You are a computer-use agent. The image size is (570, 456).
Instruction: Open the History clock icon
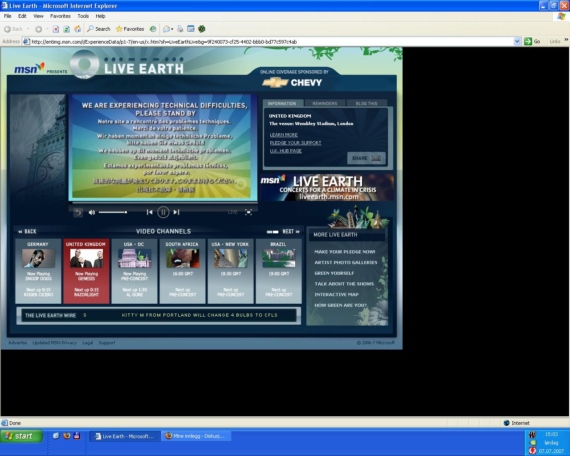click(x=153, y=29)
